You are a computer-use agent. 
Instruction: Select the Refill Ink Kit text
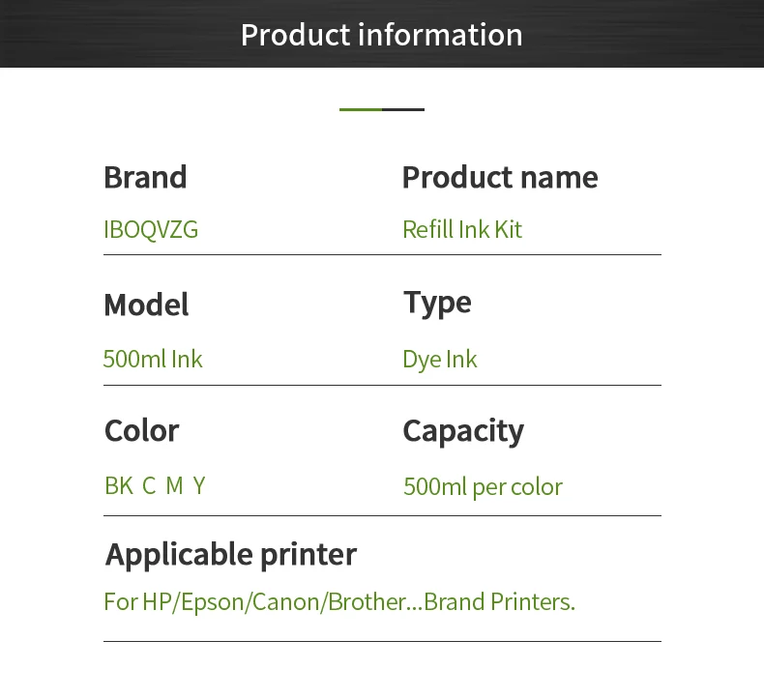click(461, 230)
